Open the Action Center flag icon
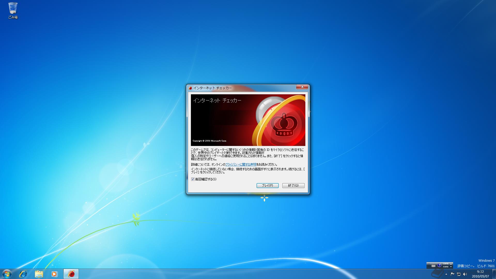 (452, 274)
